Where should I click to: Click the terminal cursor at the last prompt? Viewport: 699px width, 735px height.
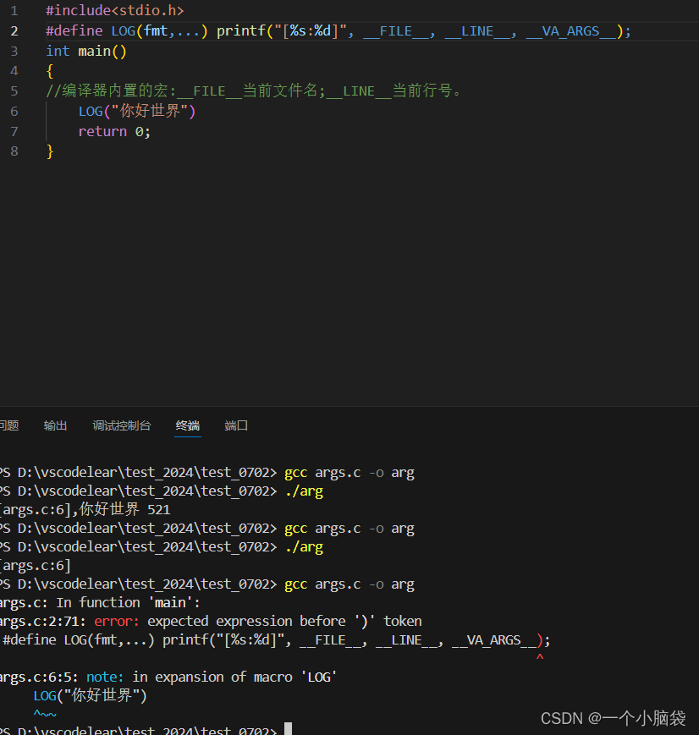(x=288, y=729)
